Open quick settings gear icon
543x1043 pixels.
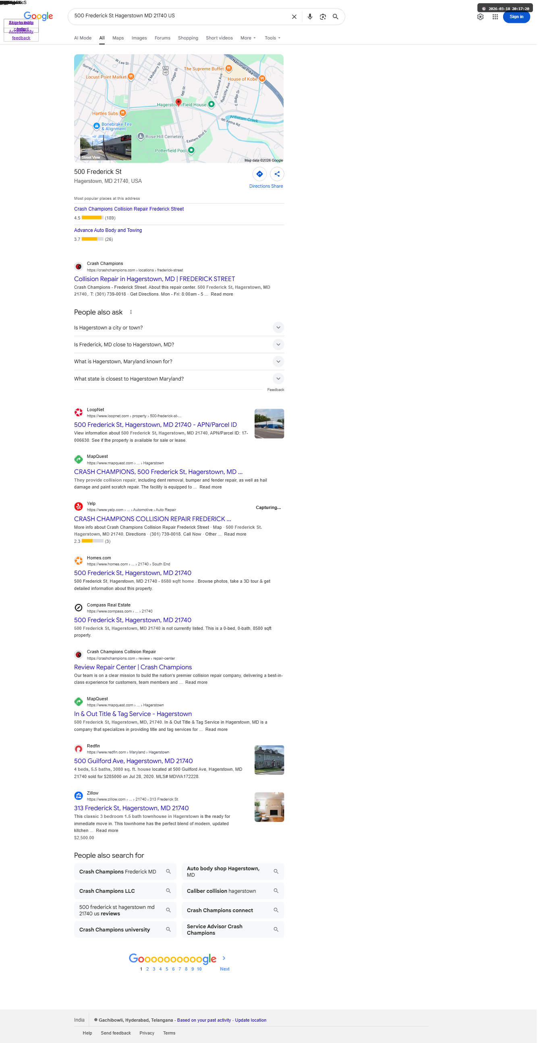[485, 17]
